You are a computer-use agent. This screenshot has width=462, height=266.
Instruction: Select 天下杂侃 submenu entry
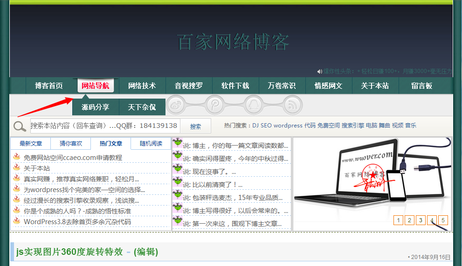pos(142,107)
